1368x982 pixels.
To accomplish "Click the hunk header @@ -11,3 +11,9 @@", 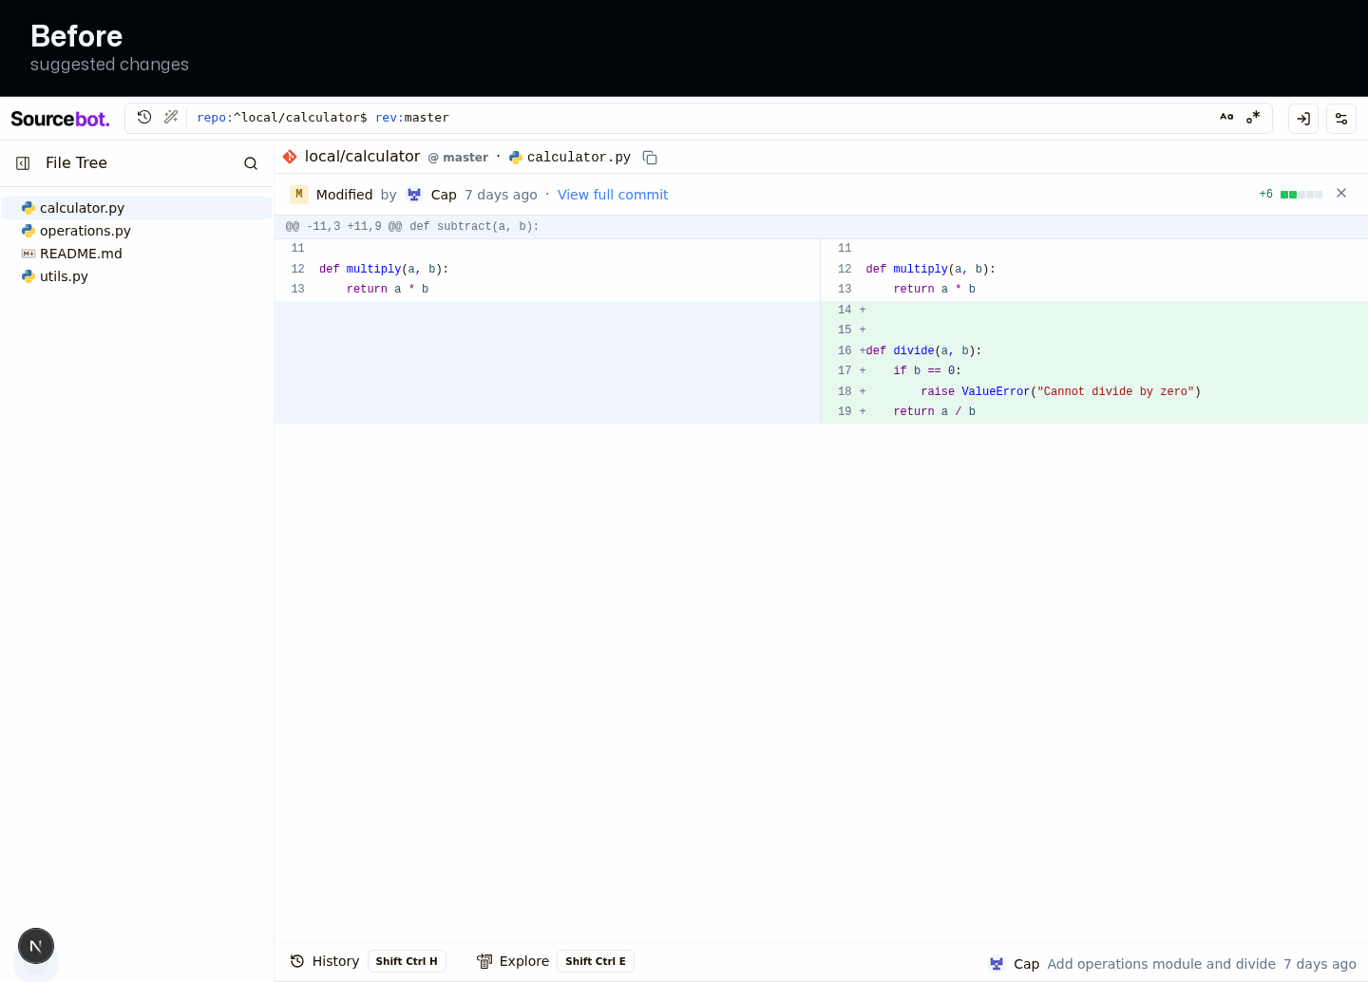I will 412,227.
